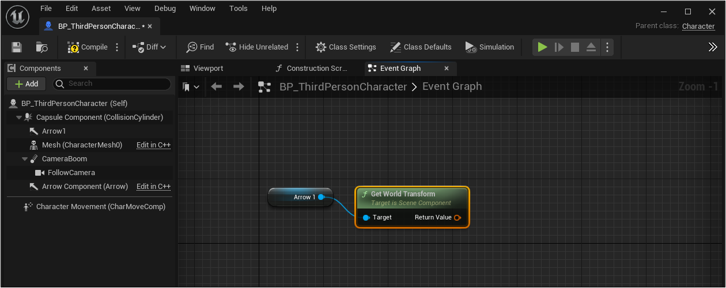Open Parent class Character link

(698, 26)
